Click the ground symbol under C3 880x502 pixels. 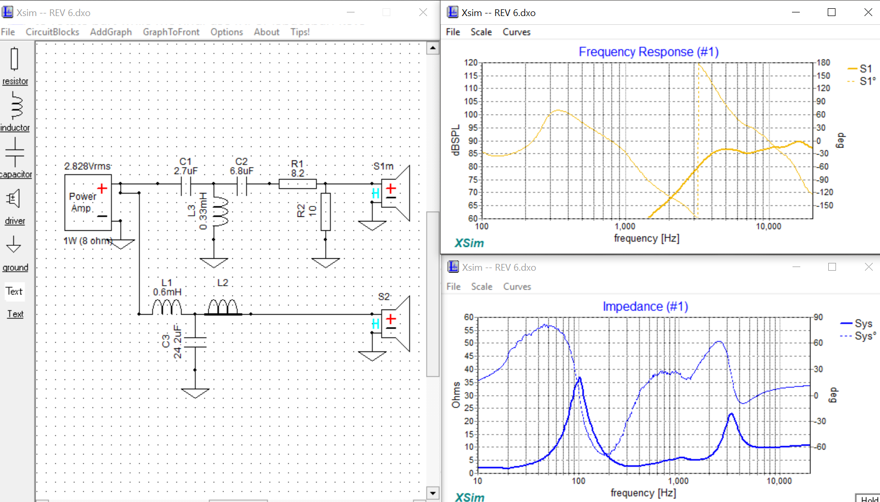tap(195, 393)
